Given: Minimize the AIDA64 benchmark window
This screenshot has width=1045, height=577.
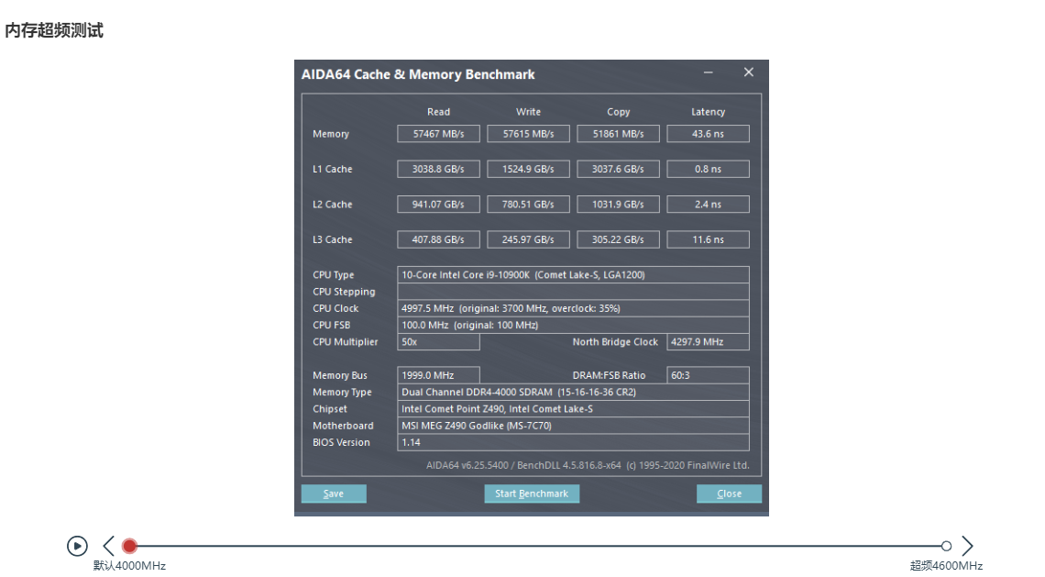Looking at the screenshot, I should click(x=709, y=72).
